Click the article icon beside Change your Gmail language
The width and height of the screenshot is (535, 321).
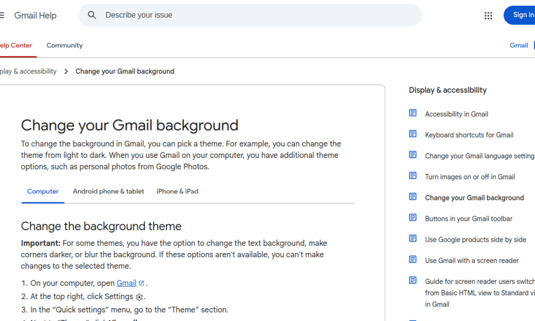[412, 155]
